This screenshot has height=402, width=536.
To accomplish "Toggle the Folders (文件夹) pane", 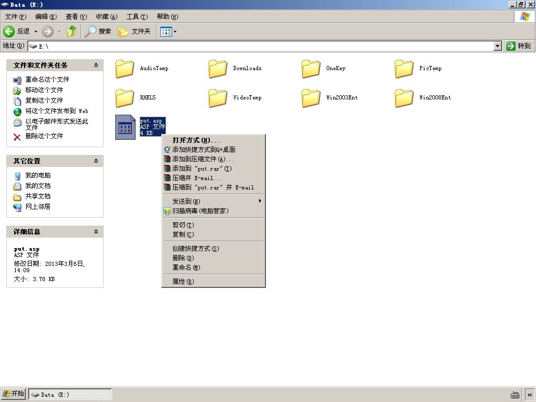I will click(134, 31).
